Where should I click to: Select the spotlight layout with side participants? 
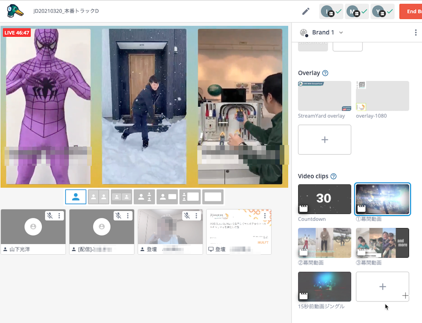pos(144,197)
